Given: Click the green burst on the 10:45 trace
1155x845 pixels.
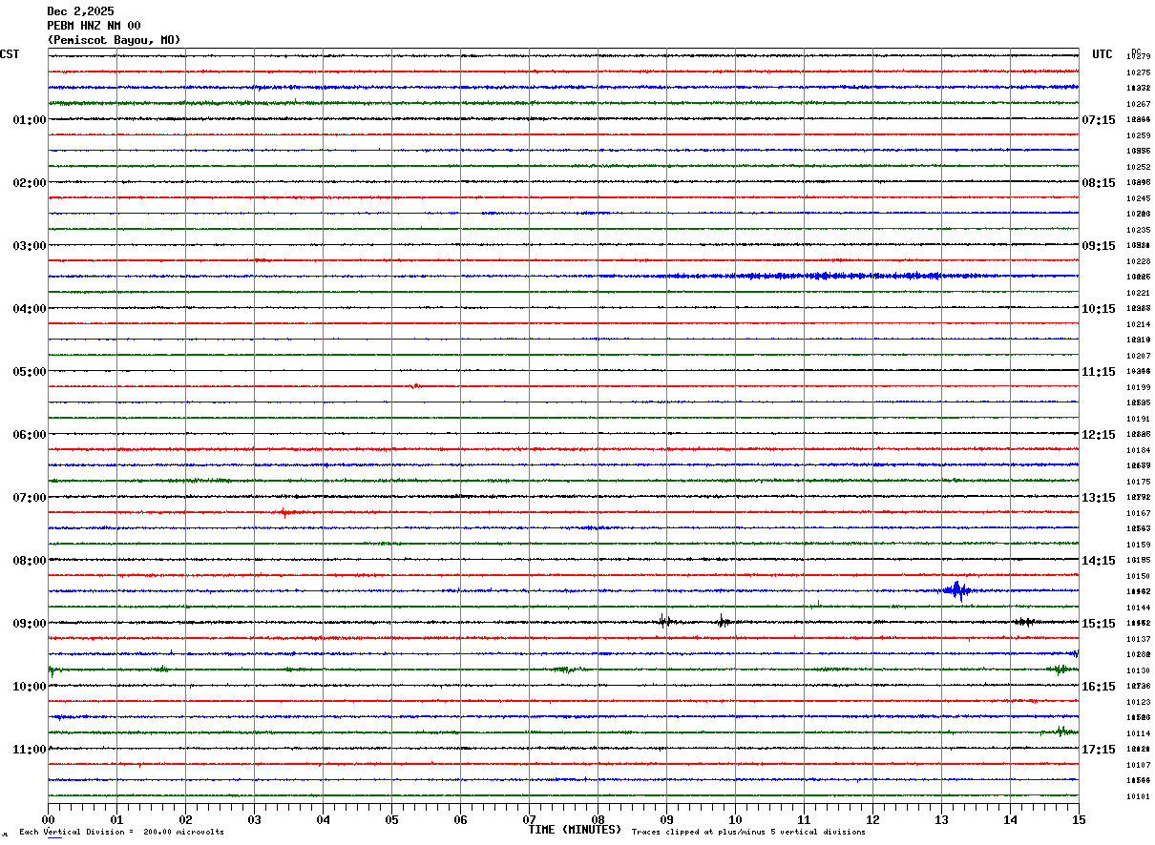Looking at the screenshot, I should [1060, 732].
